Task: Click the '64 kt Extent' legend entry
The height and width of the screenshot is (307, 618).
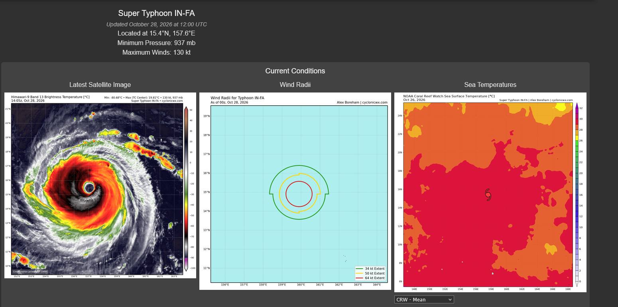Action: (370, 278)
